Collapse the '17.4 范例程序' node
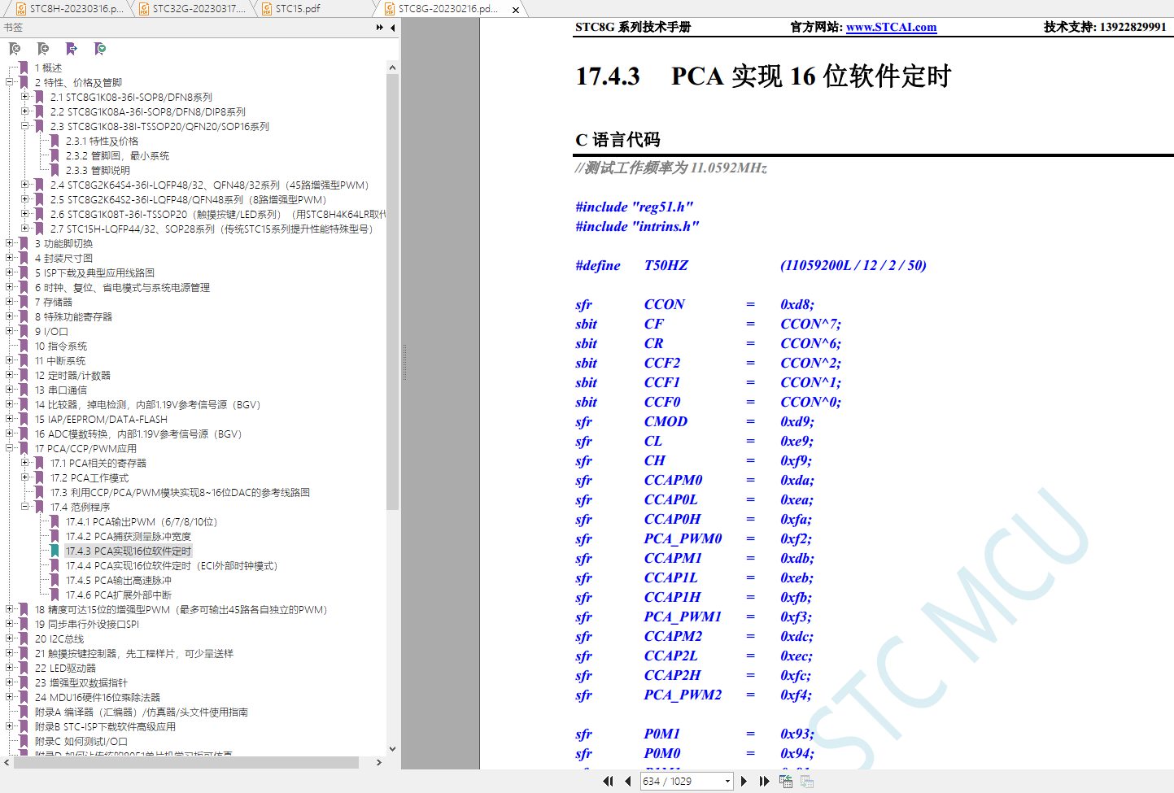The width and height of the screenshot is (1174, 793). [25, 507]
